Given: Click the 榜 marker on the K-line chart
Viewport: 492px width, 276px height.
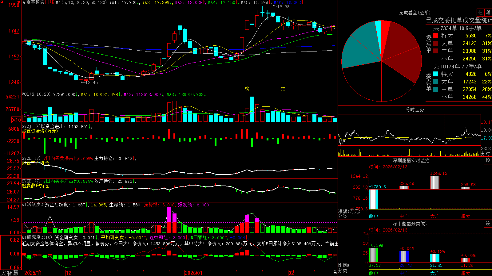Looking at the screenshot, I should pos(247,89).
